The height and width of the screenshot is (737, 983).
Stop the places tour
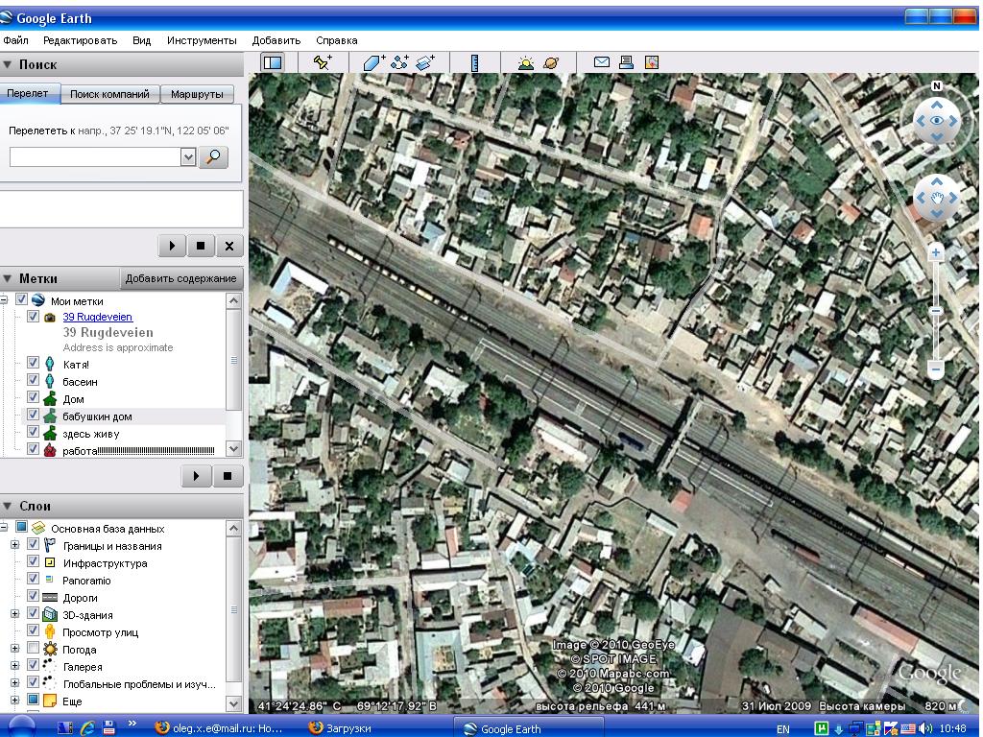point(227,476)
